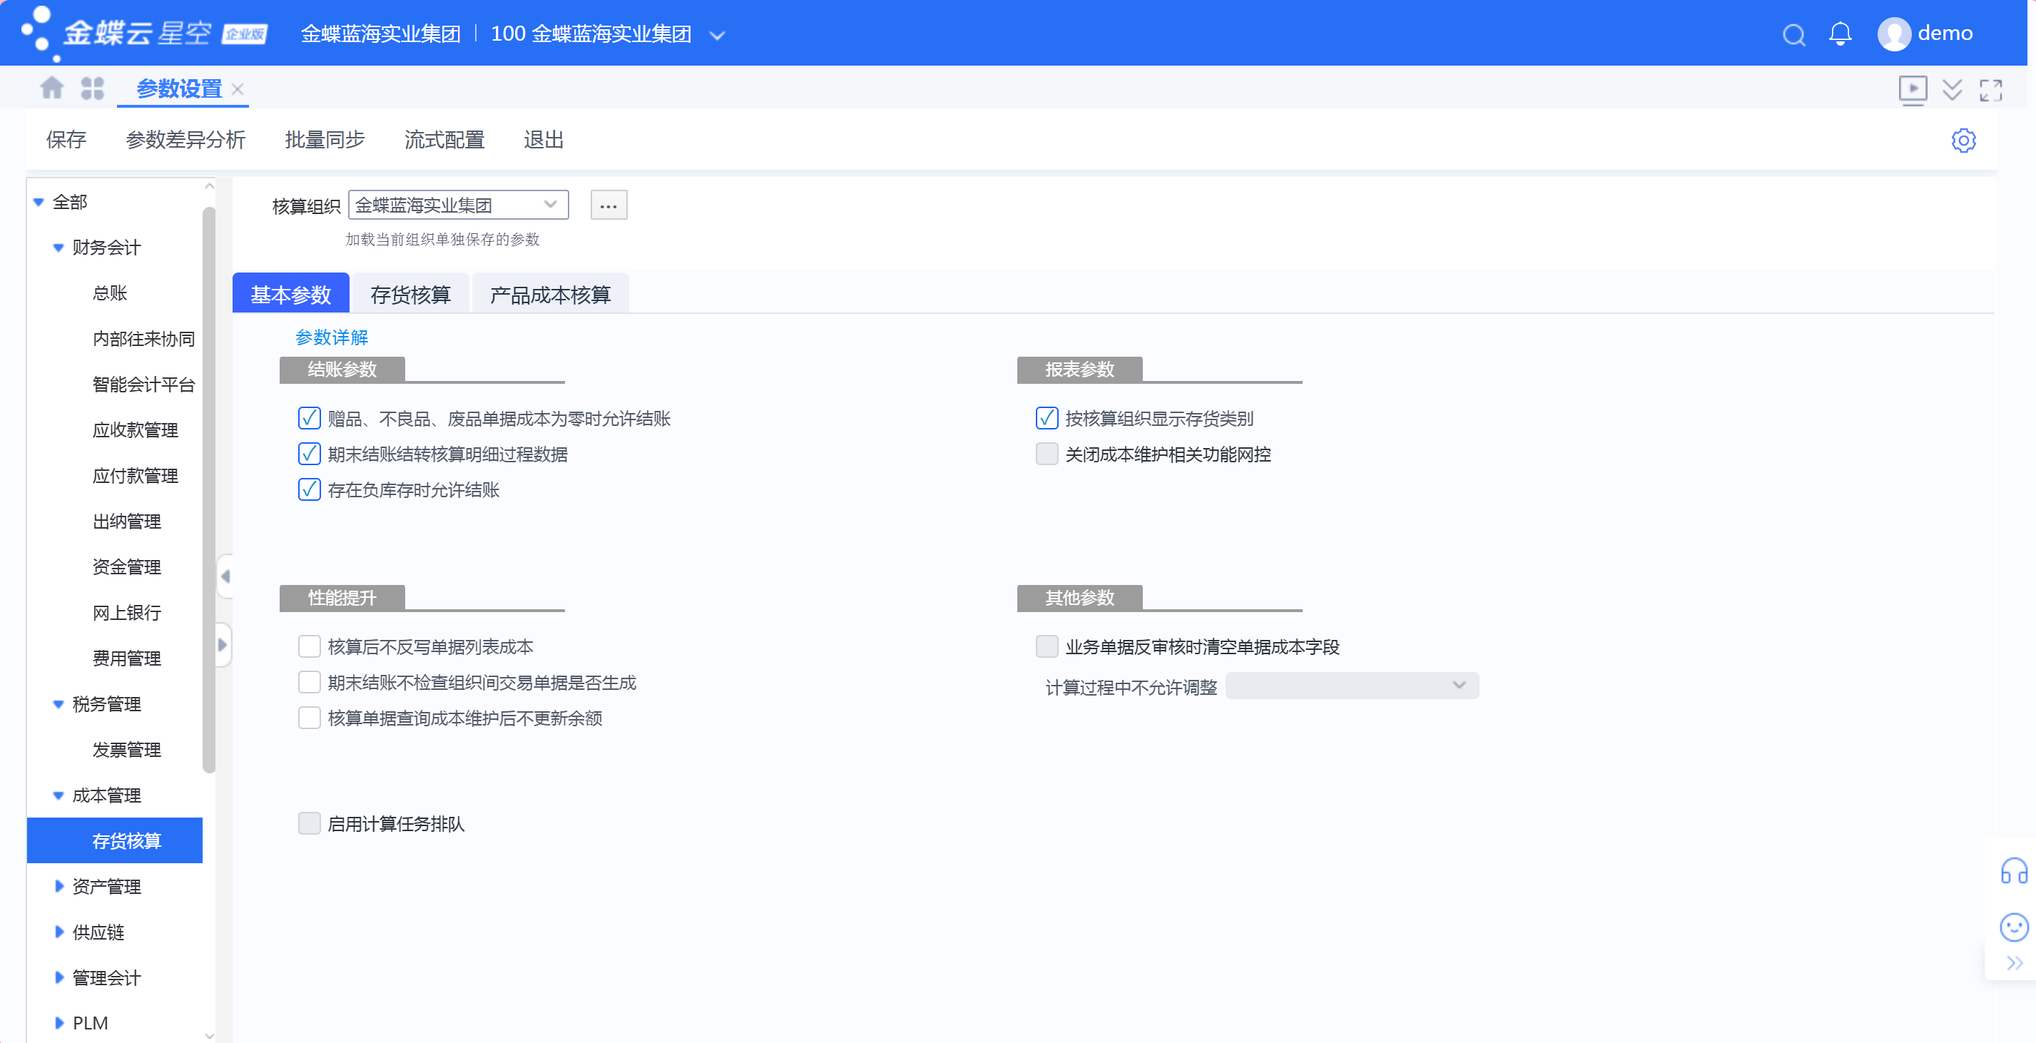2036x1043 pixels.
Task: Check 核算后不反写单据列表成本
Action: click(309, 646)
